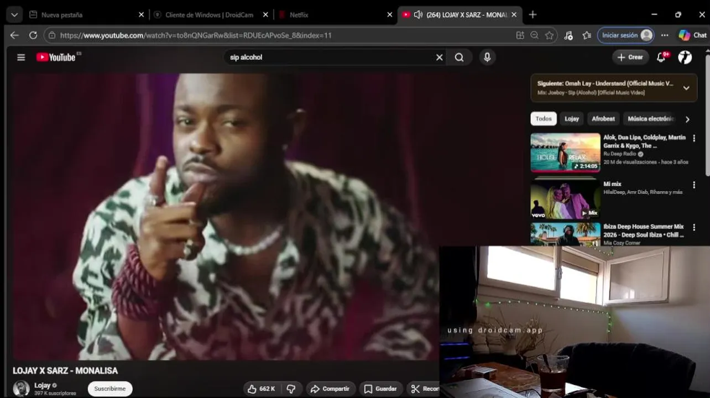Image resolution: width=710 pixels, height=398 pixels.
Task: Clear the search text with the X
Action: [x=440, y=57]
